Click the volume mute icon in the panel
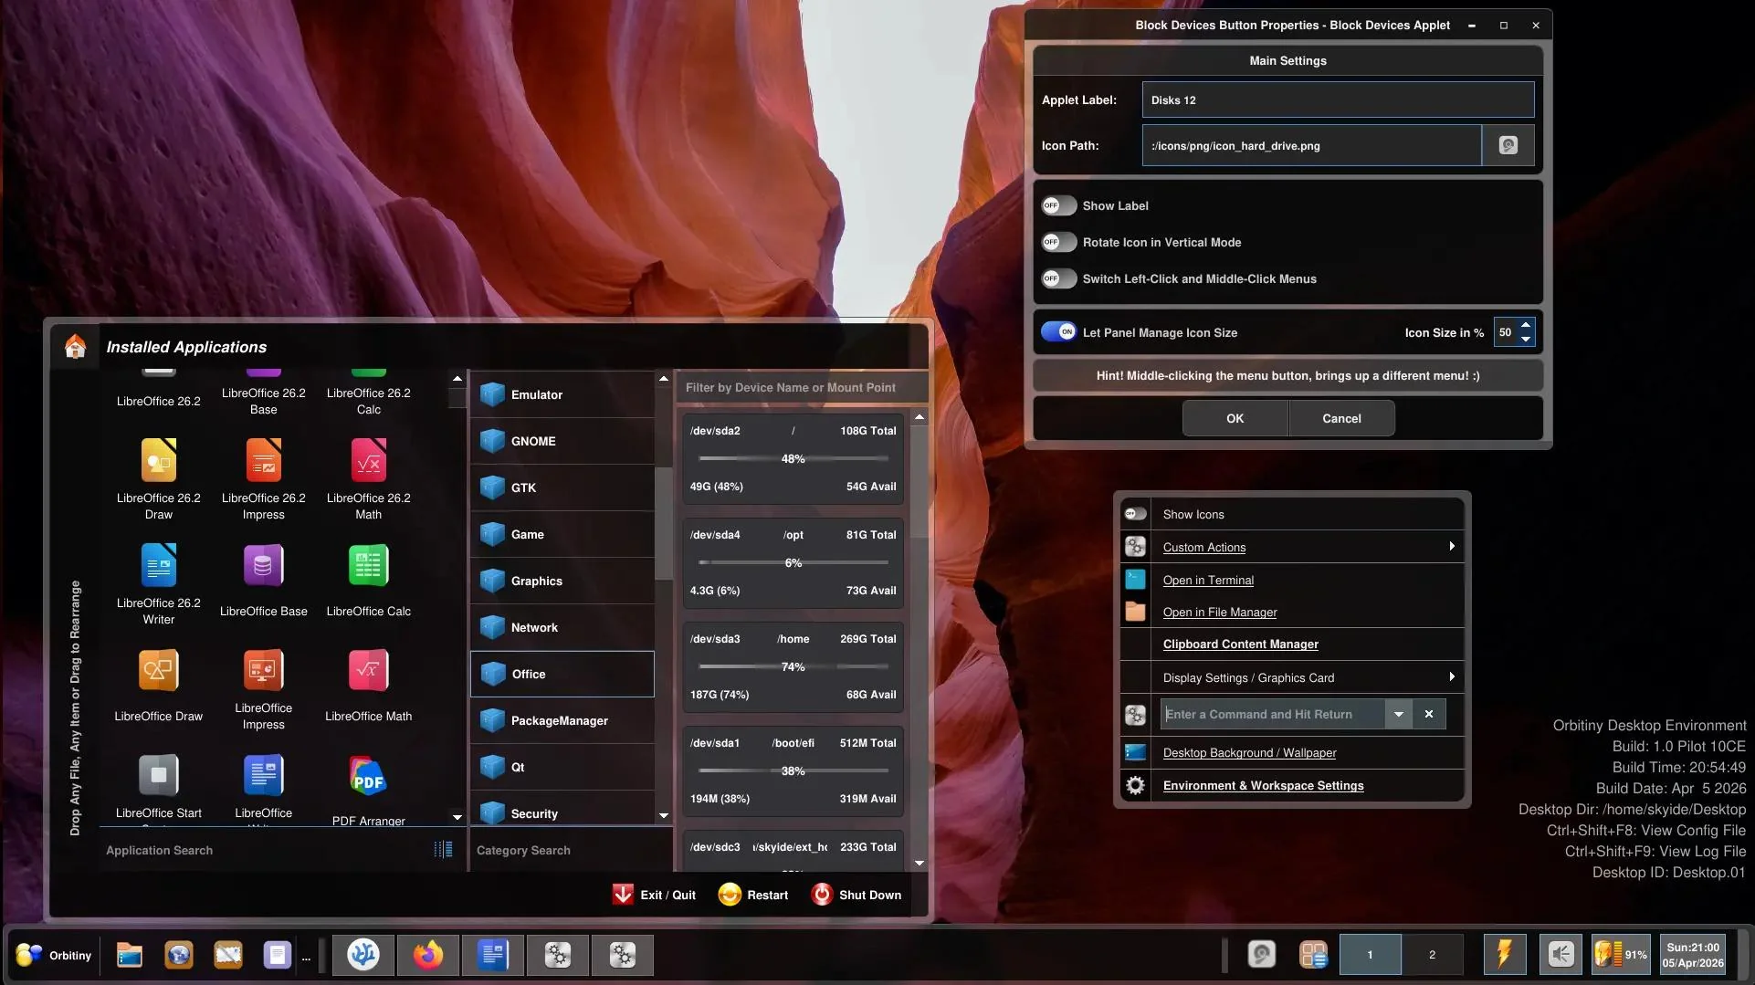Image resolution: width=1755 pixels, height=985 pixels. click(x=1561, y=955)
